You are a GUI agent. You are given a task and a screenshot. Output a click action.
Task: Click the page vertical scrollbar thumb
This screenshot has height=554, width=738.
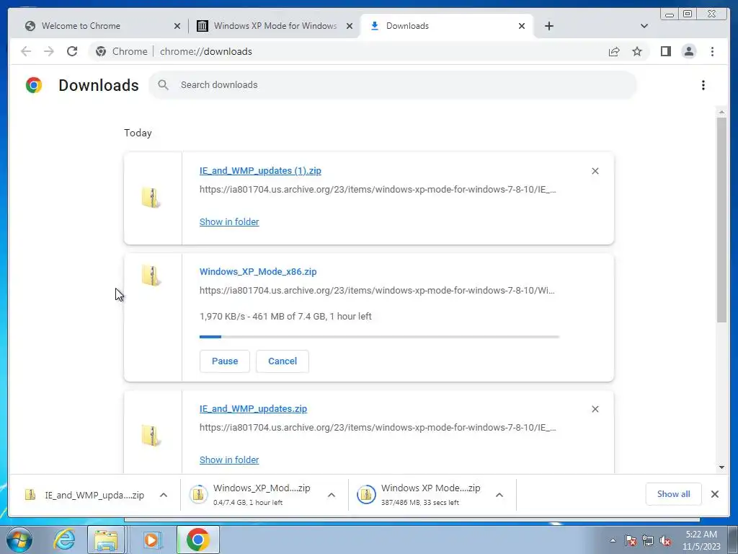[721, 220]
